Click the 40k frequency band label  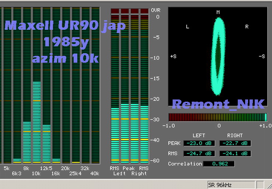tap(95, 173)
